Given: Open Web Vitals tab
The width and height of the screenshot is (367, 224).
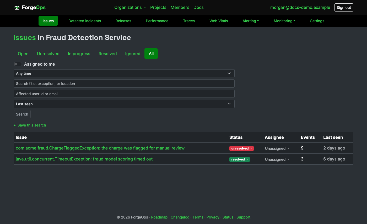Looking at the screenshot, I should (219, 21).
